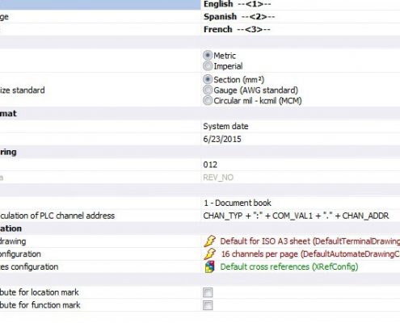Open the System date format field
The height and width of the screenshot is (323, 400).
pyautogui.click(x=301, y=126)
